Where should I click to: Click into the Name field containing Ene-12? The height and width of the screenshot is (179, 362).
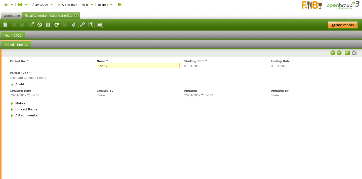(x=138, y=66)
